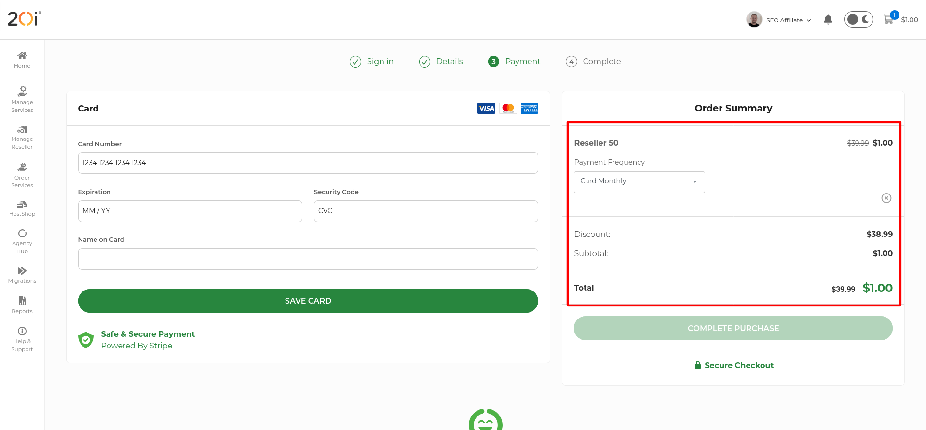Open Manage Services in sidebar

(x=22, y=99)
